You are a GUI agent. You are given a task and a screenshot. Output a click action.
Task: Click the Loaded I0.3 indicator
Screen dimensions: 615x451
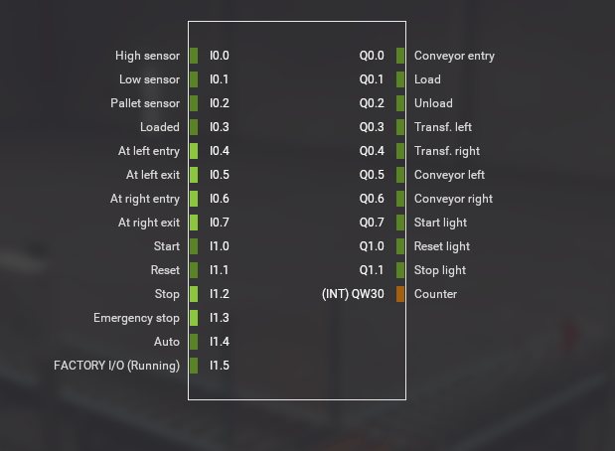click(194, 127)
